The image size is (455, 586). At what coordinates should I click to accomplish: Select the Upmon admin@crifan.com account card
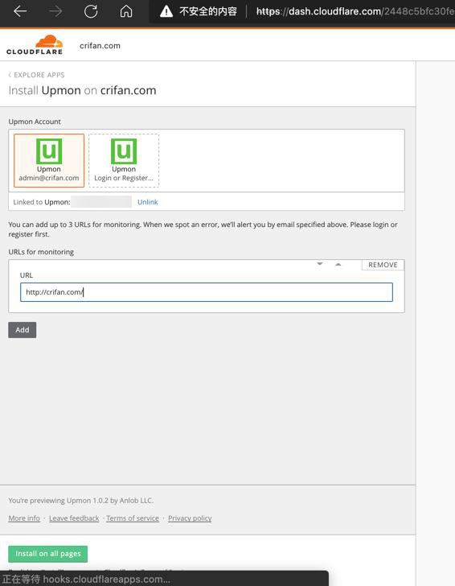49,160
